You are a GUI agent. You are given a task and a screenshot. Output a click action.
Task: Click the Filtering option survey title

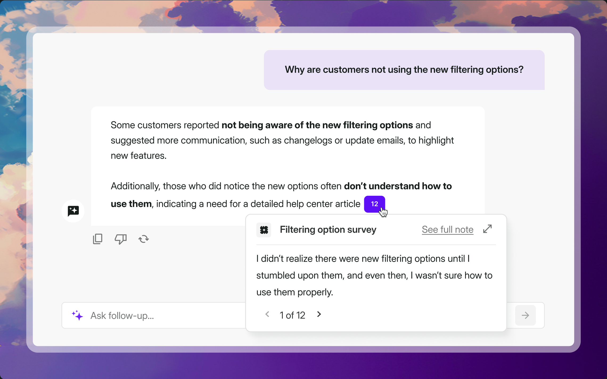(328, 230)
